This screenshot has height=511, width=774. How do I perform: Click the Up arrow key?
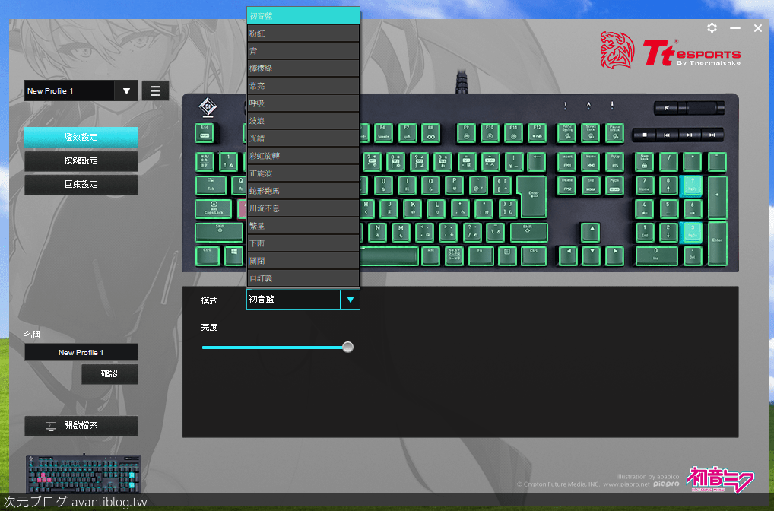tap(591, 232)
